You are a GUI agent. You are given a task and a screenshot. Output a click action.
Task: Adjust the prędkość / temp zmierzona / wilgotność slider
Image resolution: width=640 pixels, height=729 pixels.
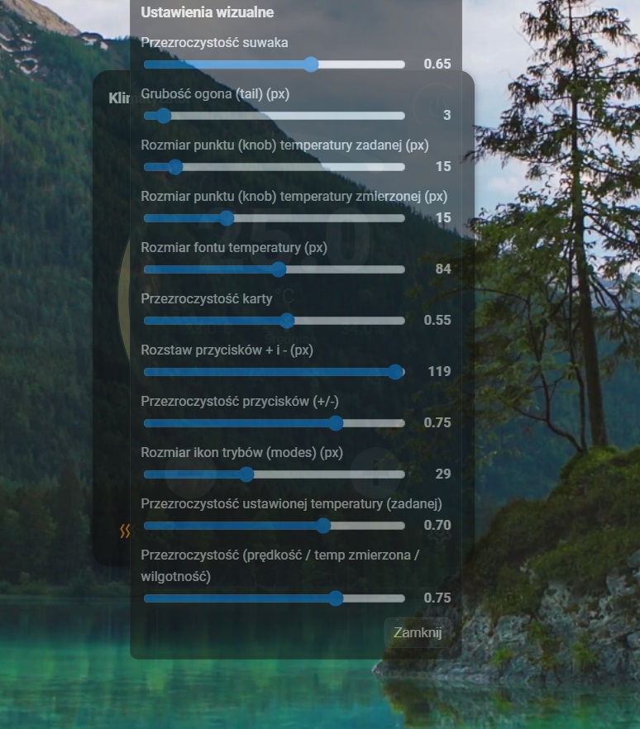pyautogui.click(x=275, y=598)
